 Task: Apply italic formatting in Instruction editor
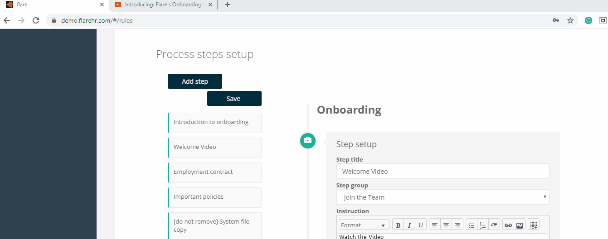[409, 225]
